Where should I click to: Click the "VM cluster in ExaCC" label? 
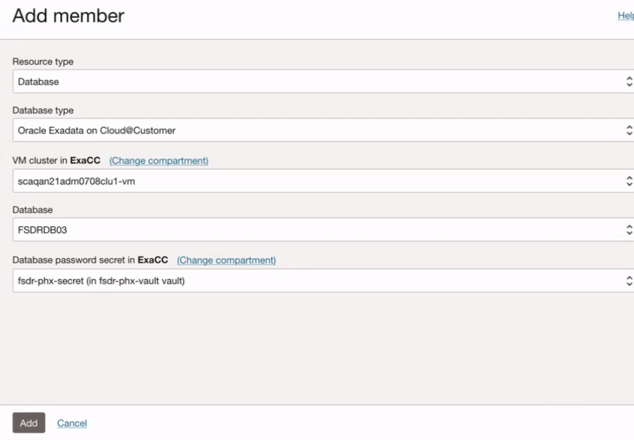click(56, 161)
